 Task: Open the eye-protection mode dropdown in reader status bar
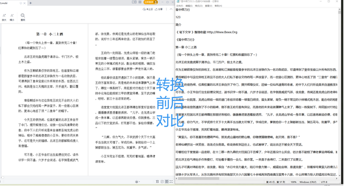pyautogui.click(x=137, y=182)
